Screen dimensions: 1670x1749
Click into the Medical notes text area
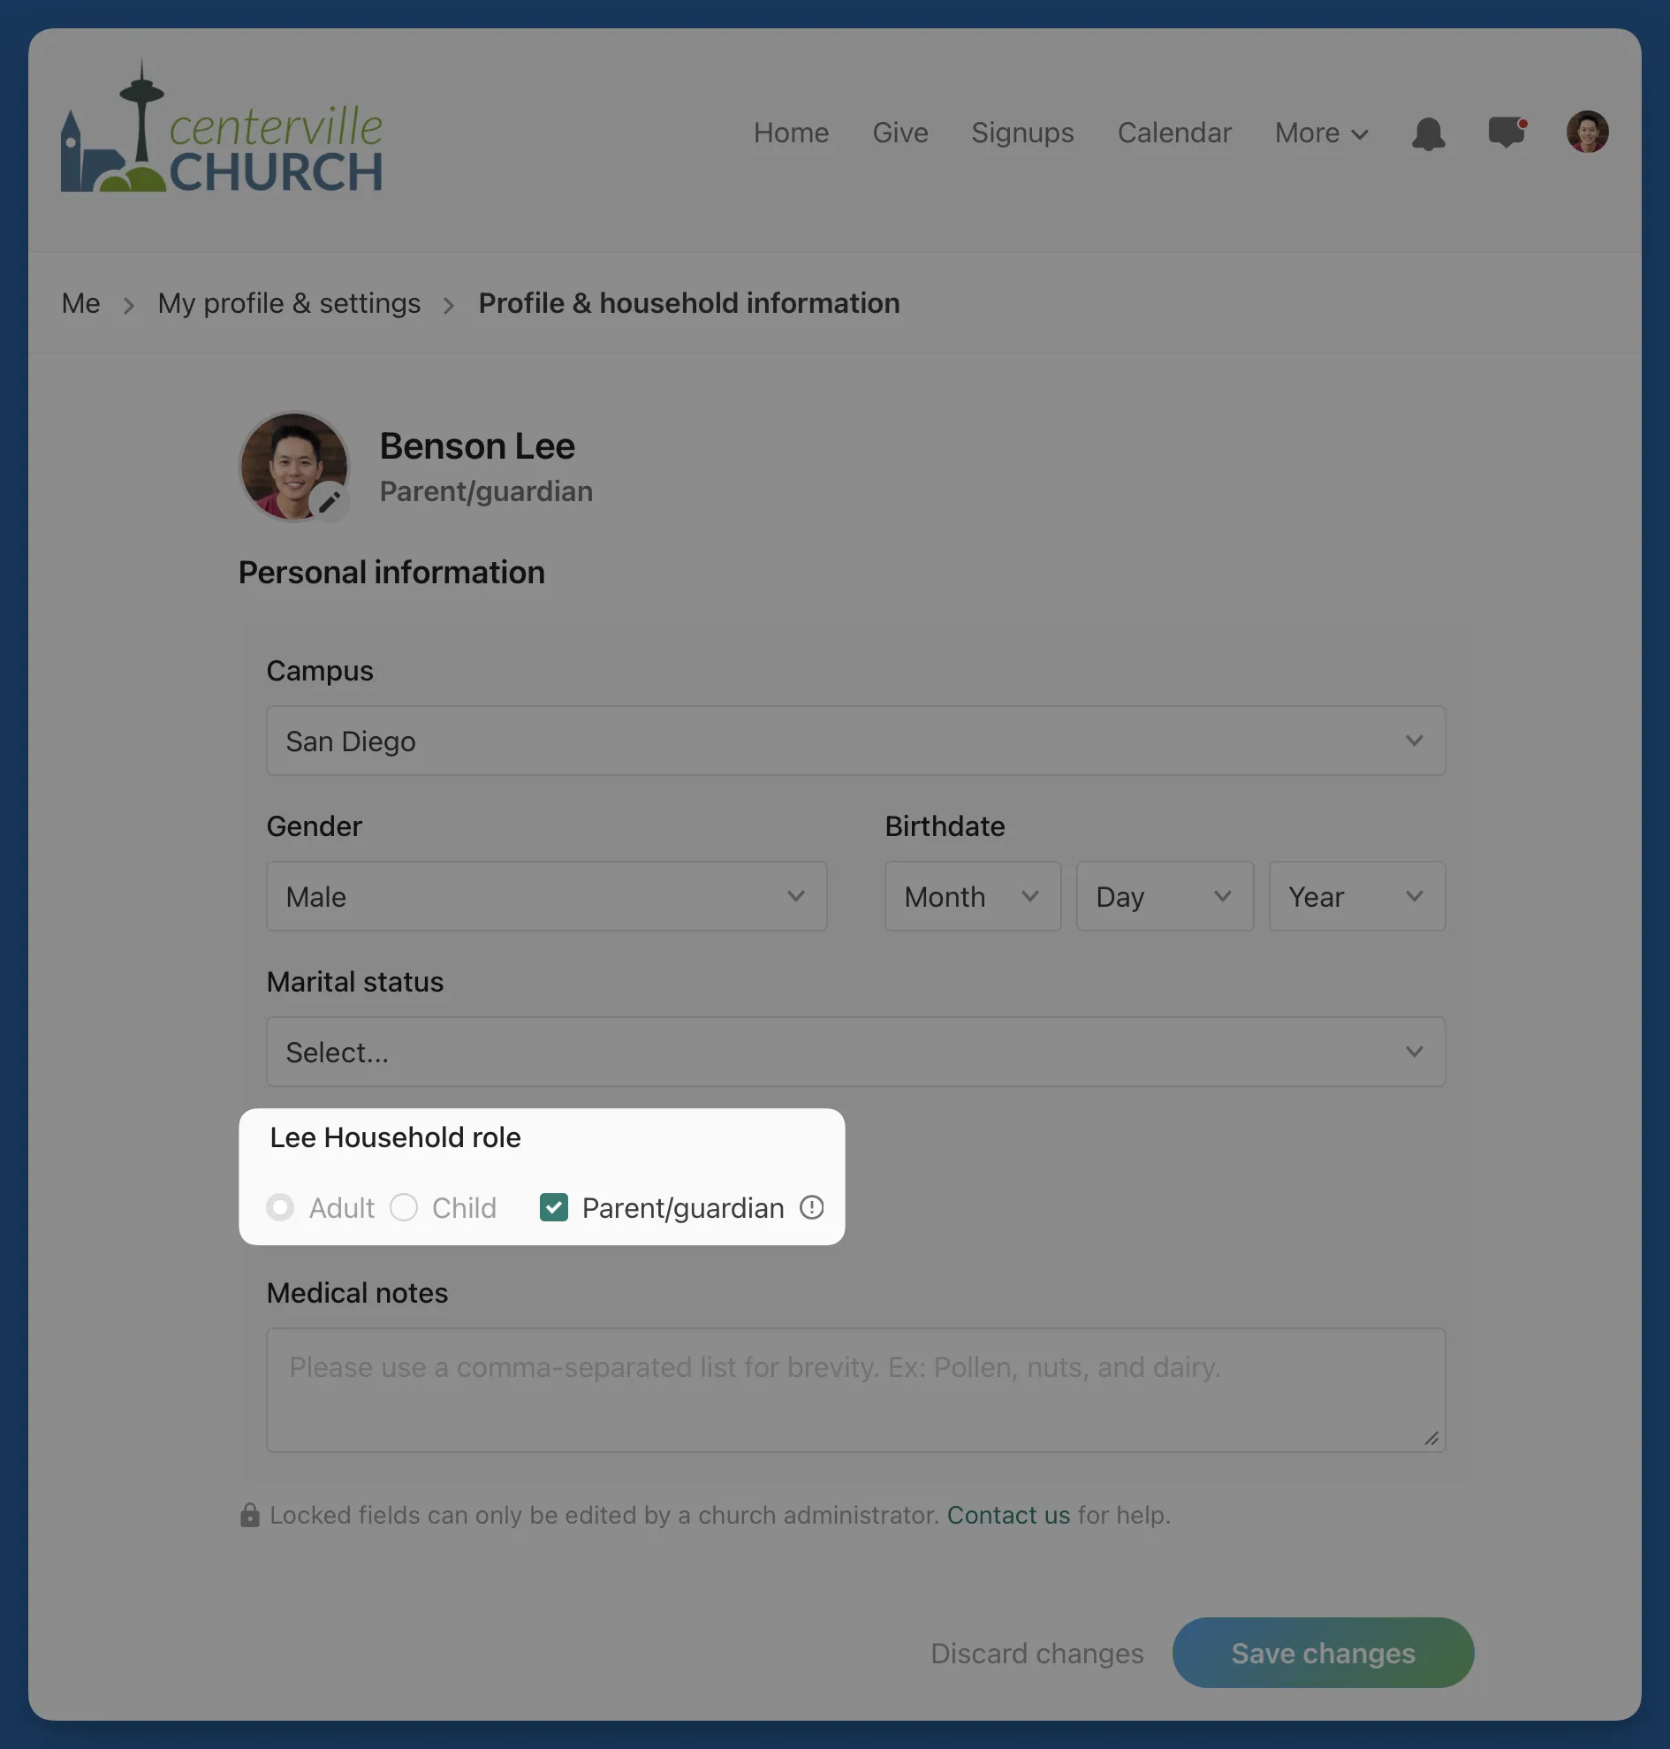(855, 1390)
